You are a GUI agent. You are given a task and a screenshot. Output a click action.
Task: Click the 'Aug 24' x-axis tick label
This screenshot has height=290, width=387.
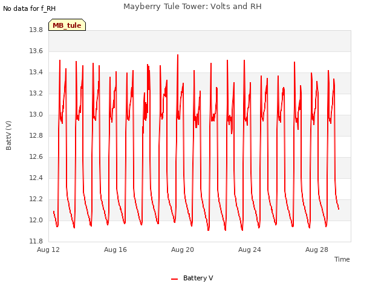[250, 250]
